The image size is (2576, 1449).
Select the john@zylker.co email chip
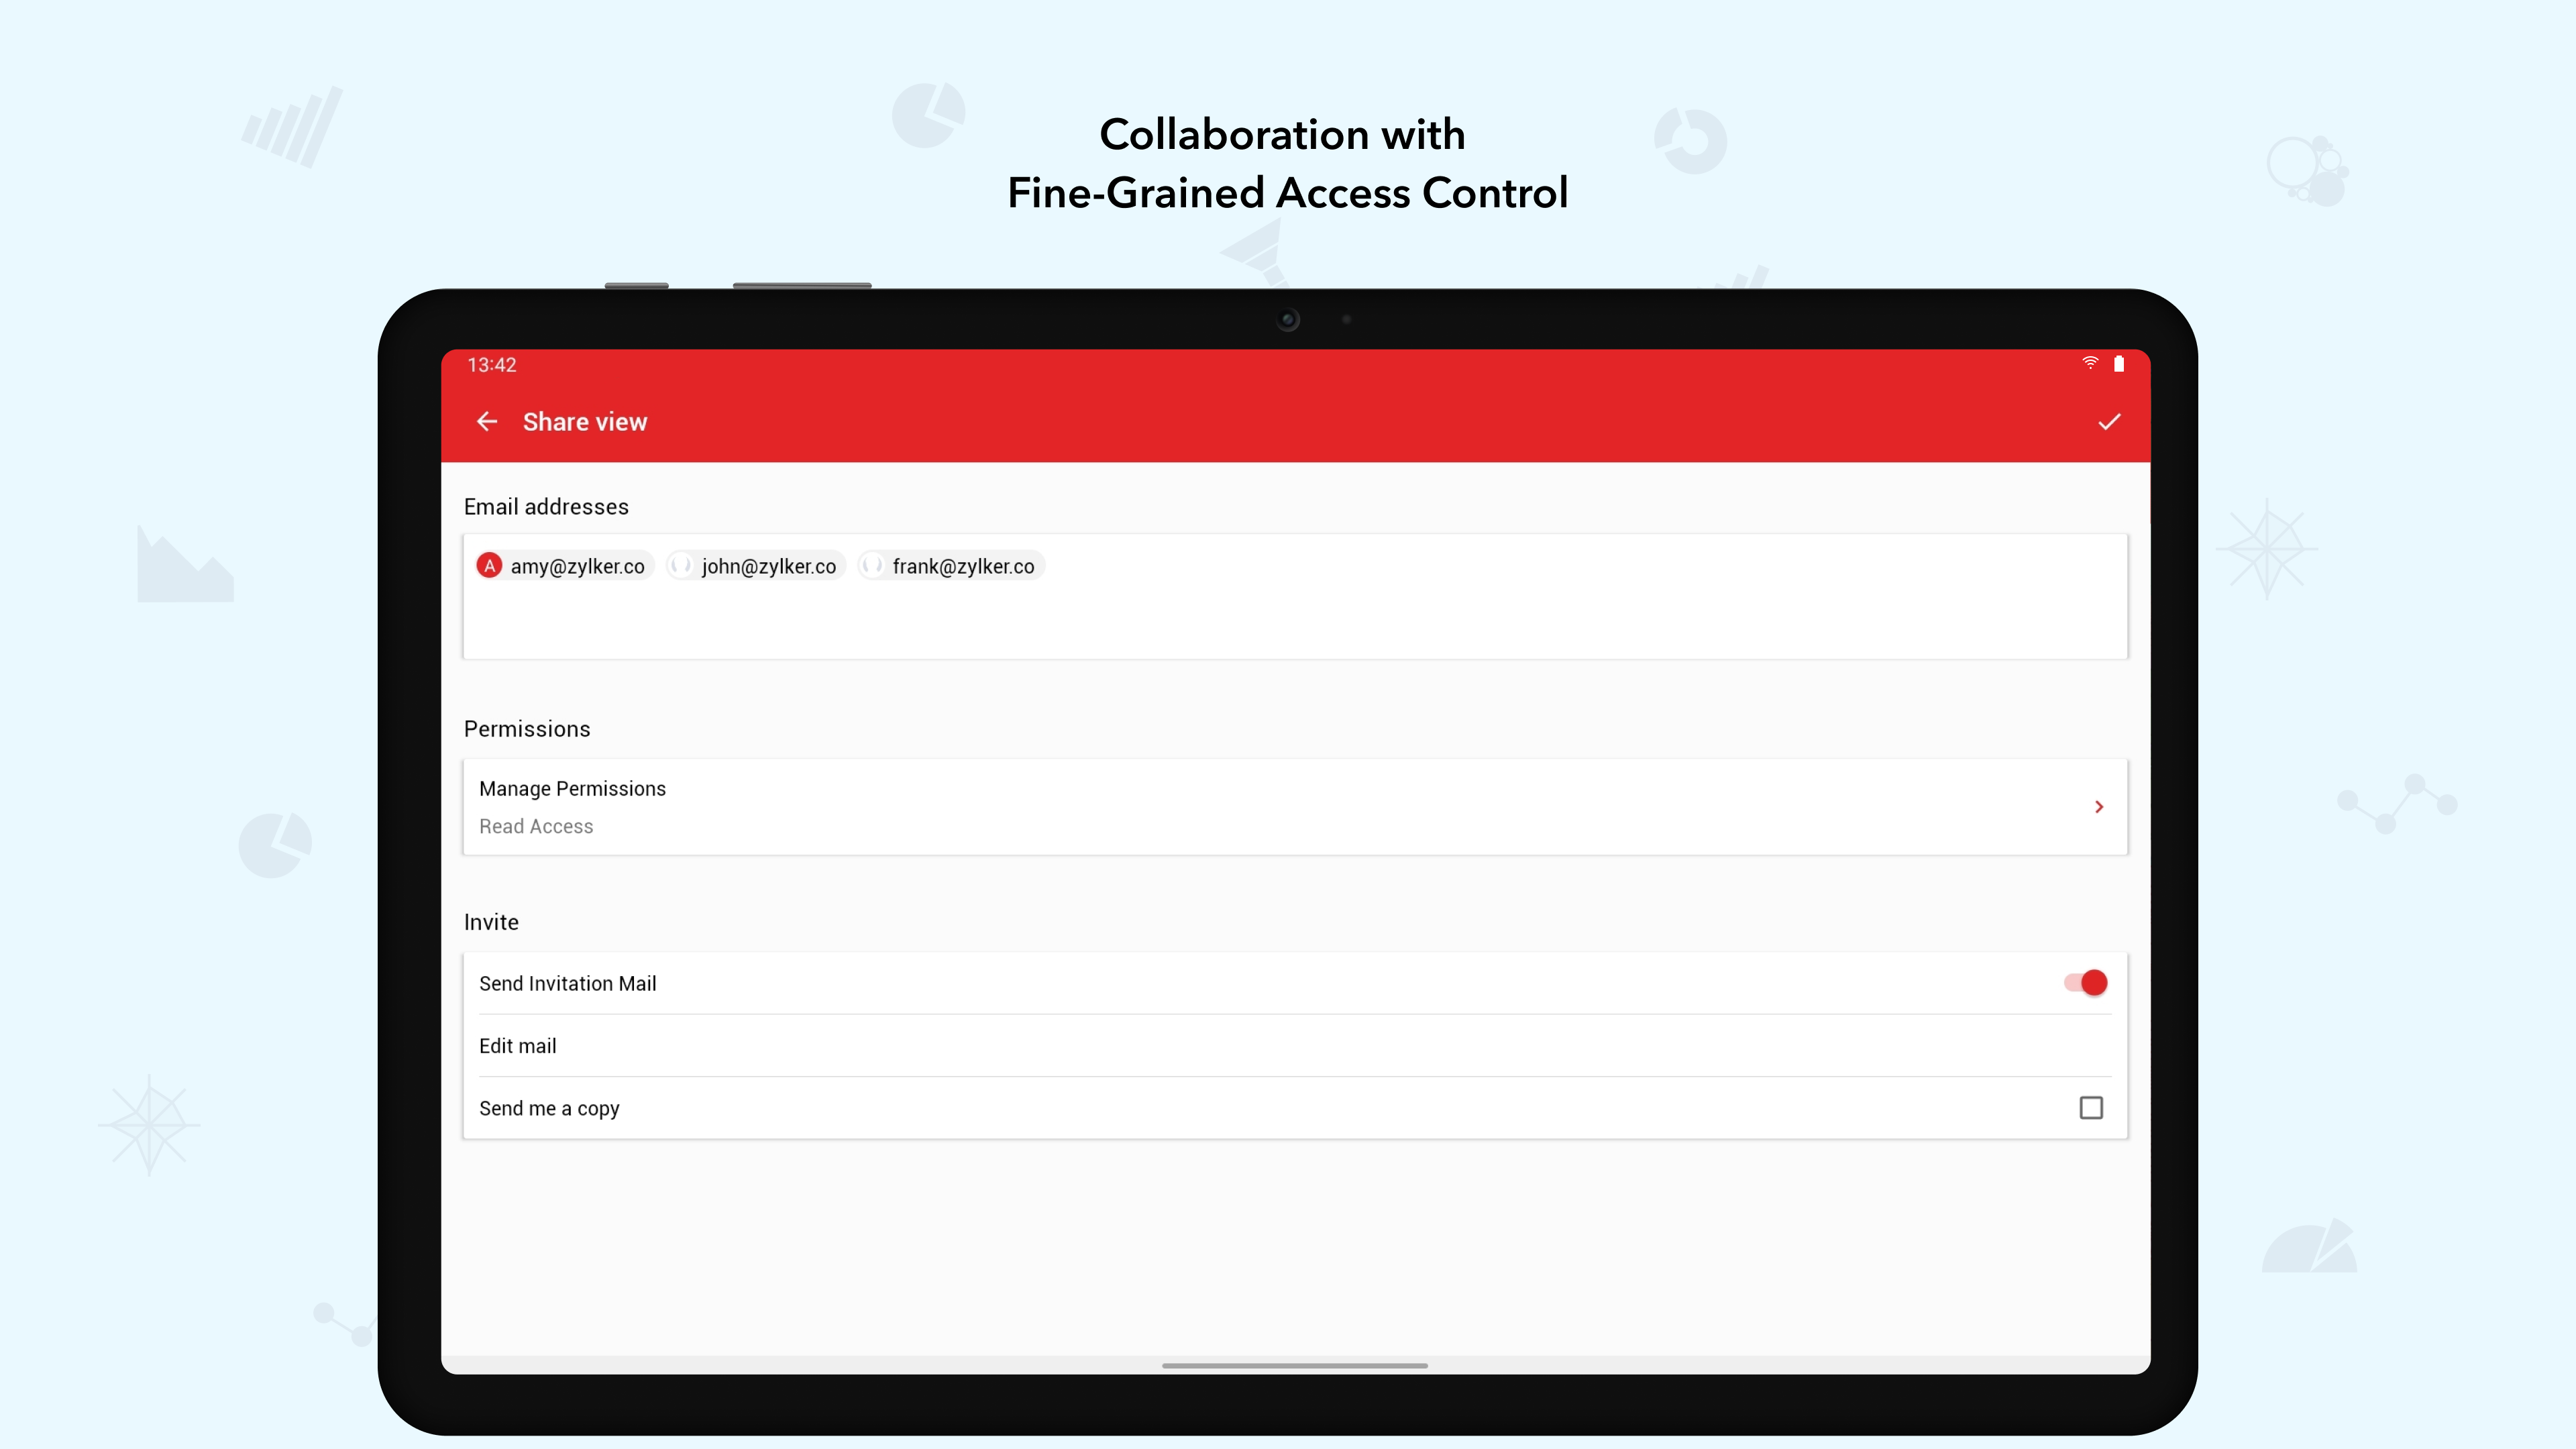coord(757,566)
